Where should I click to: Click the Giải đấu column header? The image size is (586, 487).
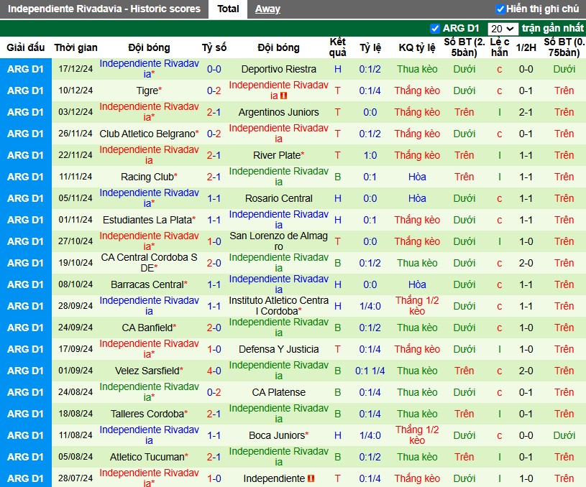(25, 47)
